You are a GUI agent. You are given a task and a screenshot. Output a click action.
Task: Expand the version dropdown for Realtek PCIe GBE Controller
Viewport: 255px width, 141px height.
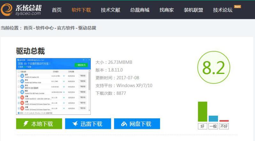[x=64, y=92]
